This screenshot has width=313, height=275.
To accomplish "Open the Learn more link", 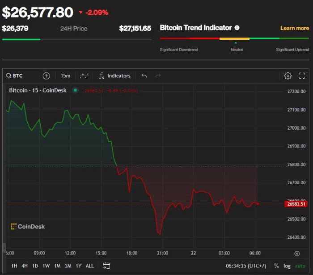I will tap(295, 28).
